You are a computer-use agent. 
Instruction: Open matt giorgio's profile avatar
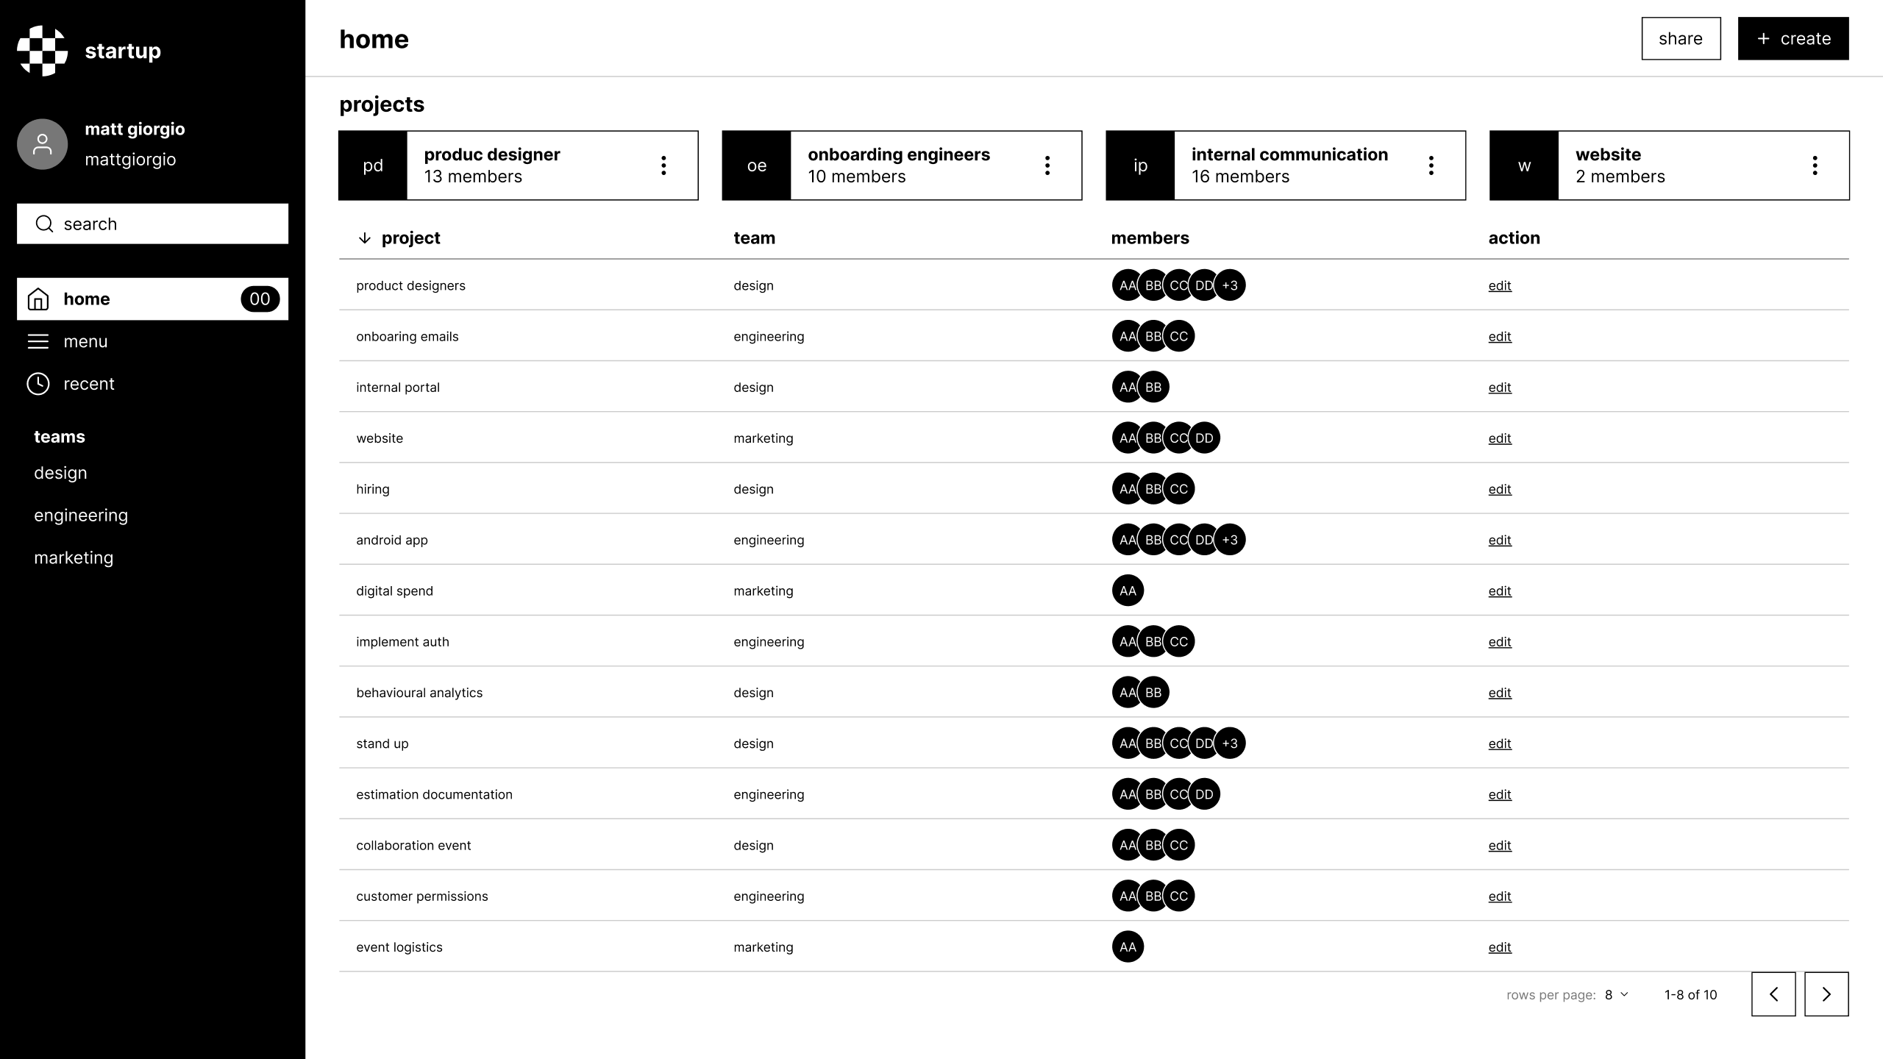click(x=42, y=143)
